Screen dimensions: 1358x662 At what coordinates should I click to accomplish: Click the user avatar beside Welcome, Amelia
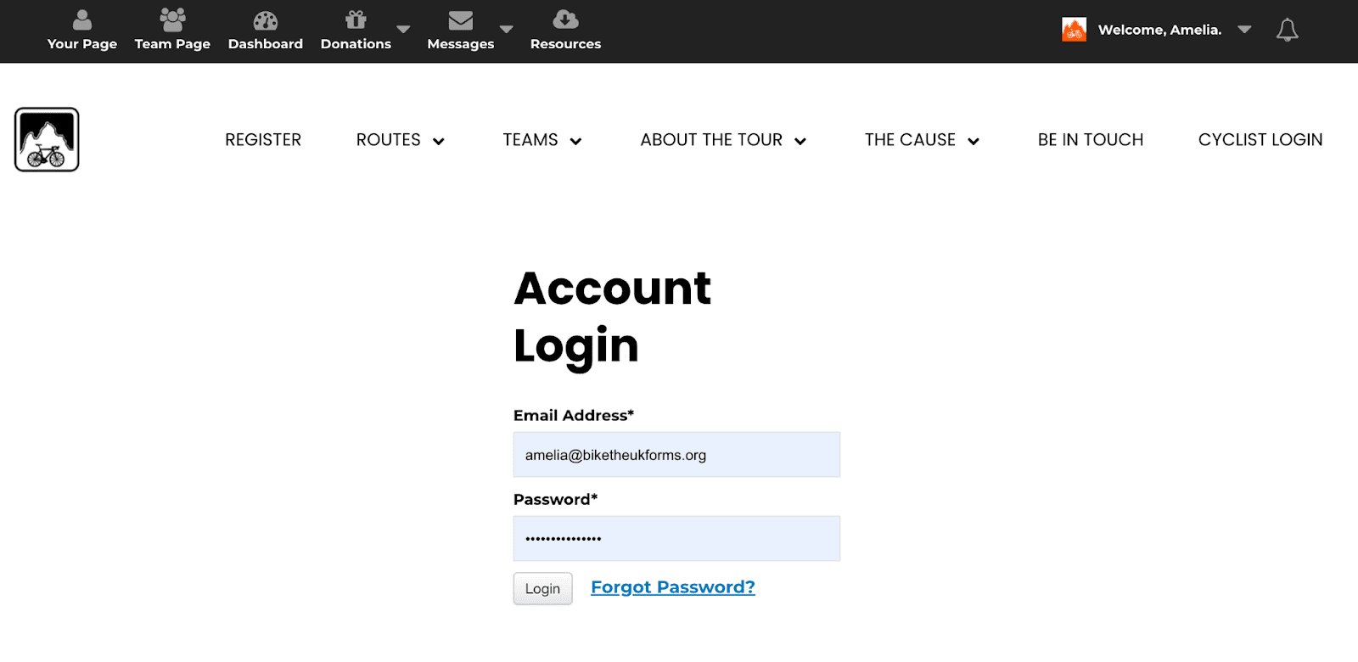[1074, 30]
